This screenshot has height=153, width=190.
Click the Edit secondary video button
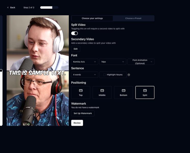(x=76, y=49)
